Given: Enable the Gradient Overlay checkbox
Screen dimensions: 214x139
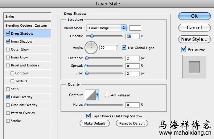Looking at the screenshot, I should (x=8, y=105).
